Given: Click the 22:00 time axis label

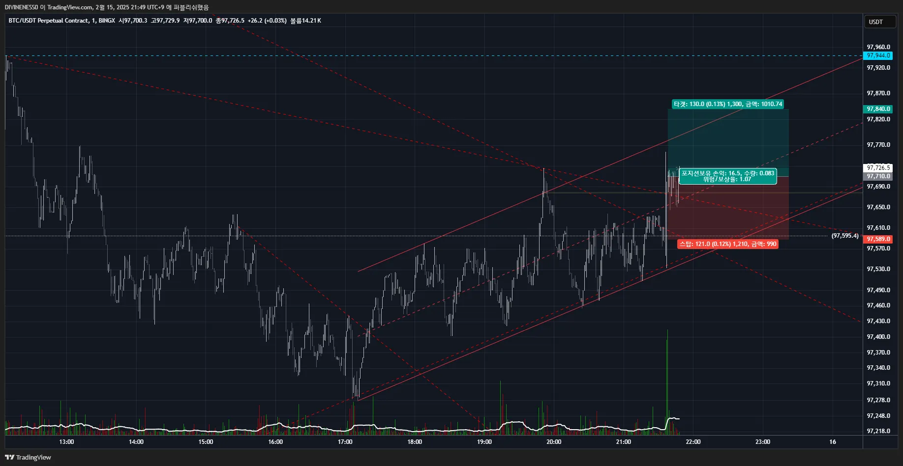Looking at the screenshot, I should pyautogui.click(x=693, y=442).
